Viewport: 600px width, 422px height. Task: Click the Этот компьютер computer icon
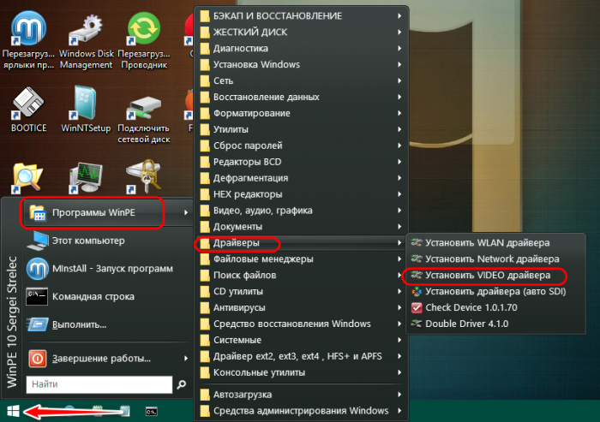click(38, 241)
